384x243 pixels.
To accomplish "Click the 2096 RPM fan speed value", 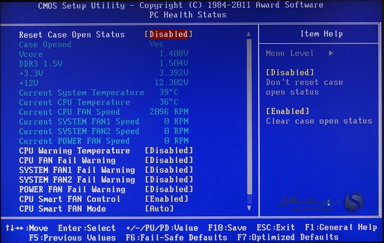I will pos(169,112).
